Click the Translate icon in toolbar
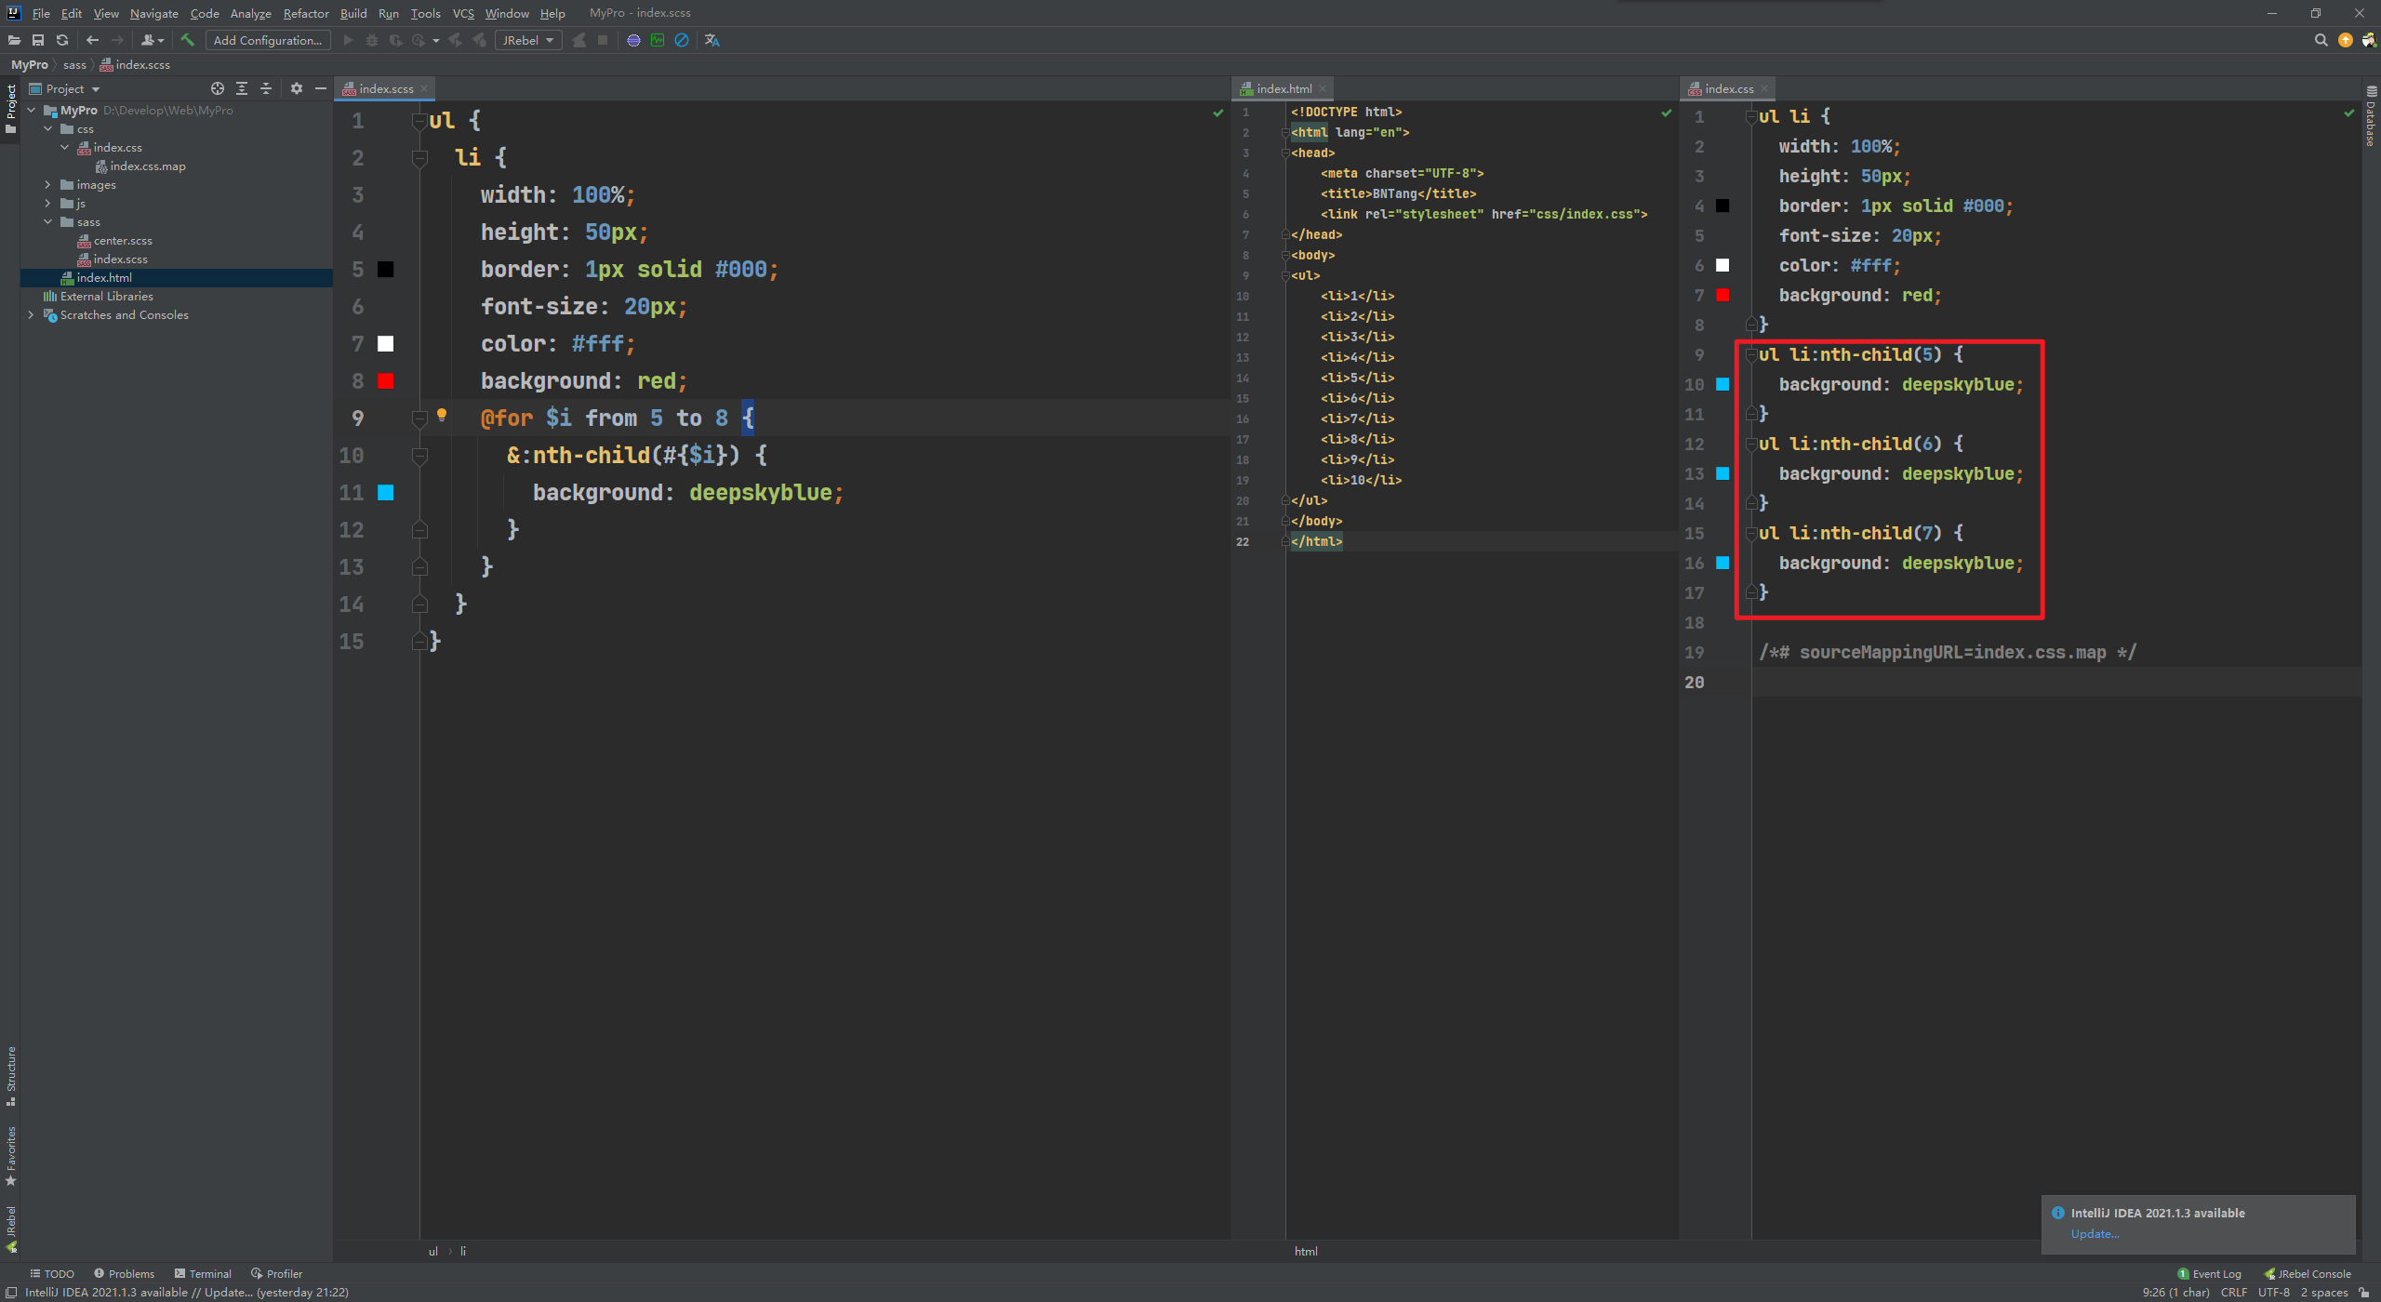Image resolution: width=2381 pixels, height=1302 pixels. 712,40
